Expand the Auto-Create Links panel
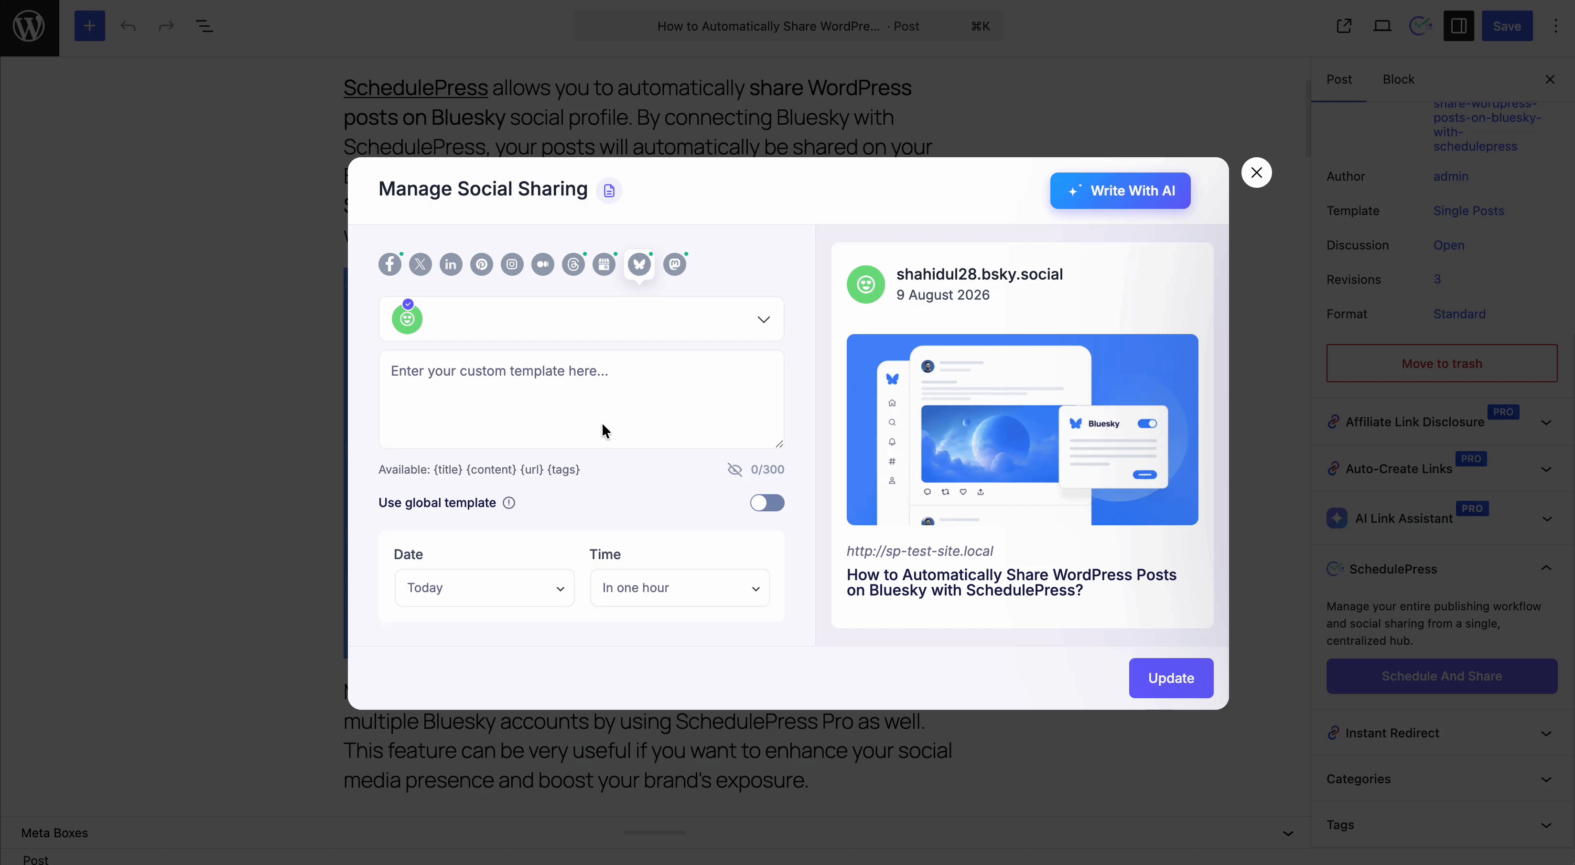 tap(1442, 469)
